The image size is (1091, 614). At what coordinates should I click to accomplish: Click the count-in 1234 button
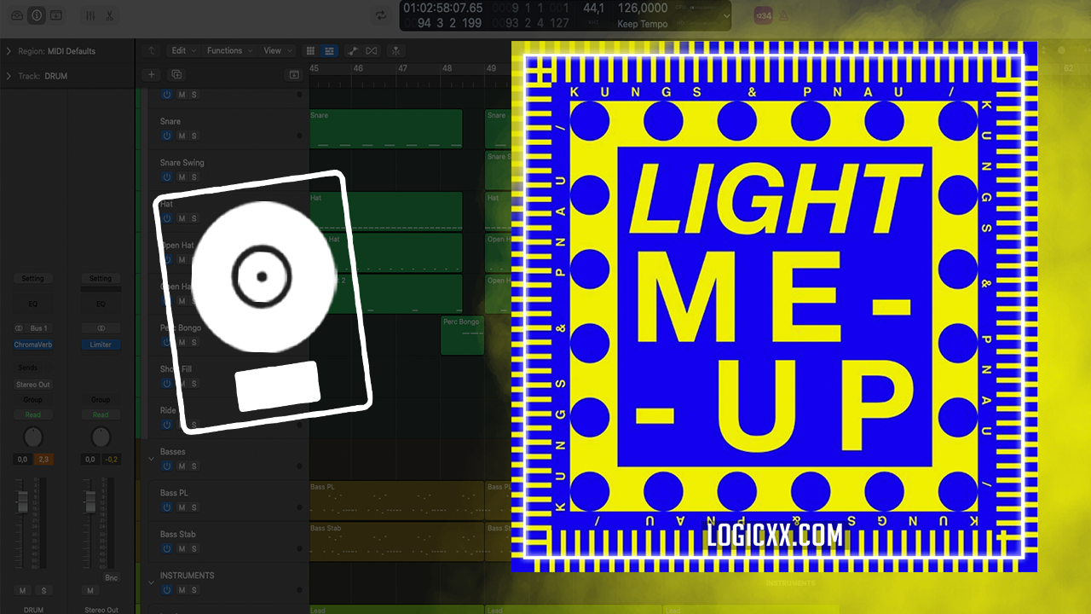(763, 15)
